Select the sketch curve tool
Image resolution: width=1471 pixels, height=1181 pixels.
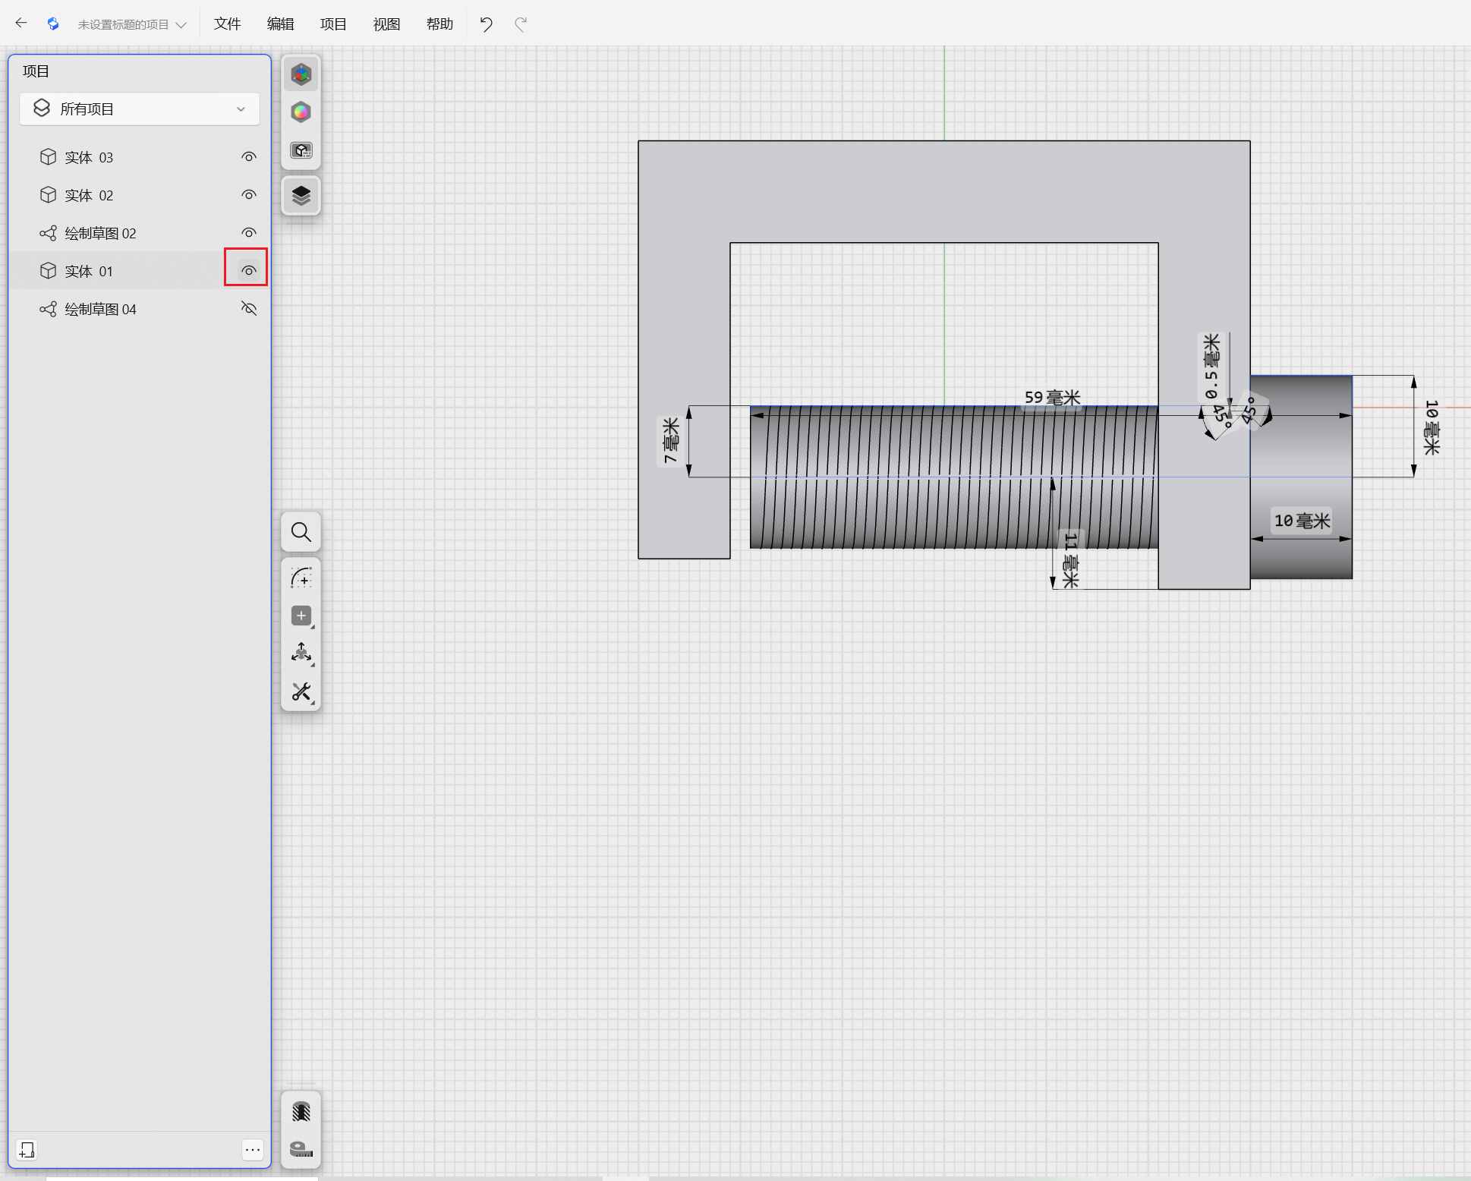pyautogui.click(x=301, y=578)
